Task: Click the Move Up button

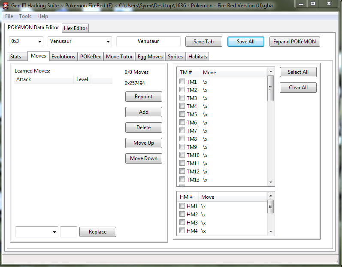Action: point(143,143)
